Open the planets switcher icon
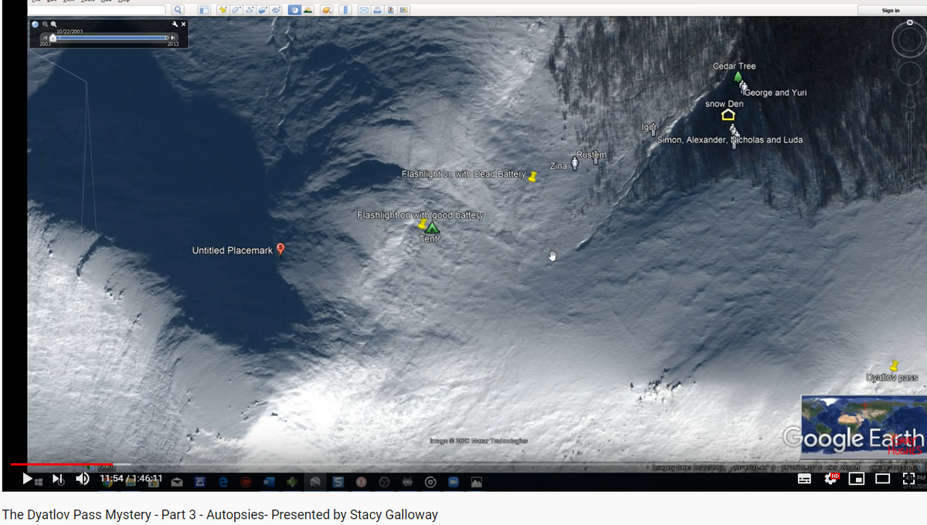 click(326, 10)
